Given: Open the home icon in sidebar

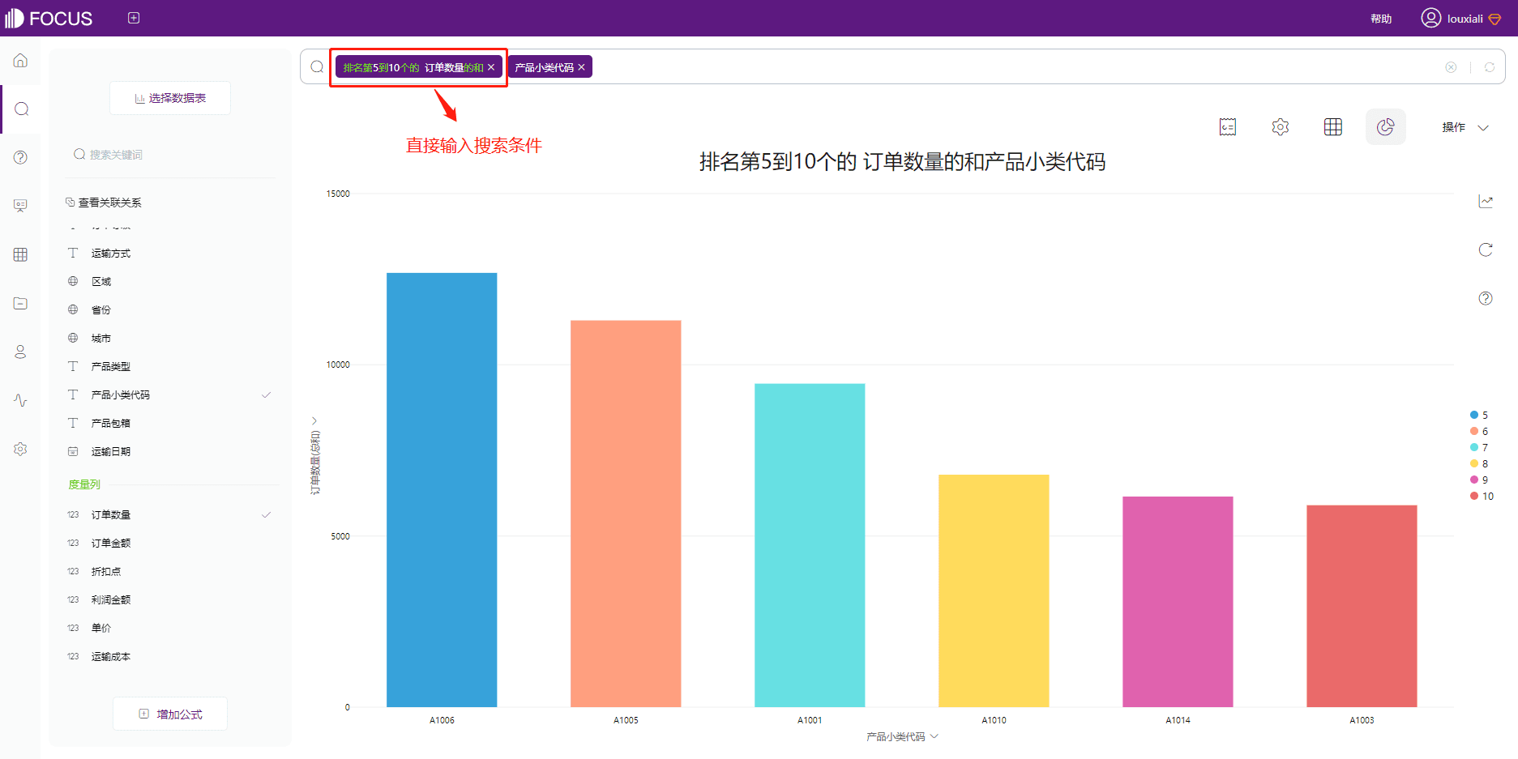Looking at the screenshot, I should 20,60.
